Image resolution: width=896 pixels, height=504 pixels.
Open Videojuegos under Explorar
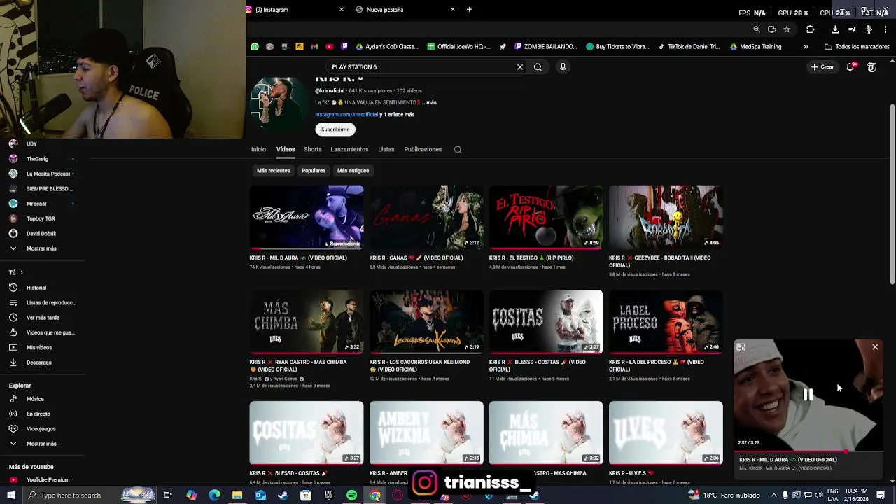click(x=41, y=429)
